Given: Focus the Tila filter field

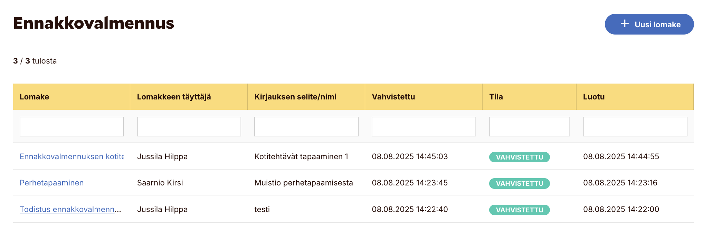Looking at the screenshot, I should (529, 126).
